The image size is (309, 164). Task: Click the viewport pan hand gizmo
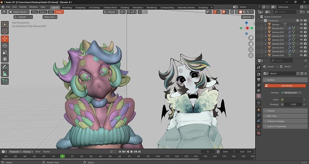coord(251,44)
